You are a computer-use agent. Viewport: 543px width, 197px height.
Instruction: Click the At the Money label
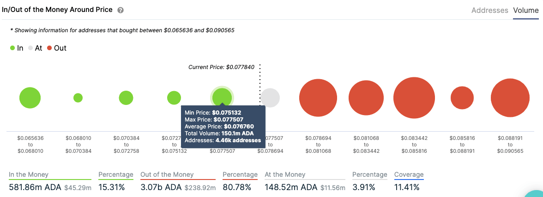pos(285,174)
